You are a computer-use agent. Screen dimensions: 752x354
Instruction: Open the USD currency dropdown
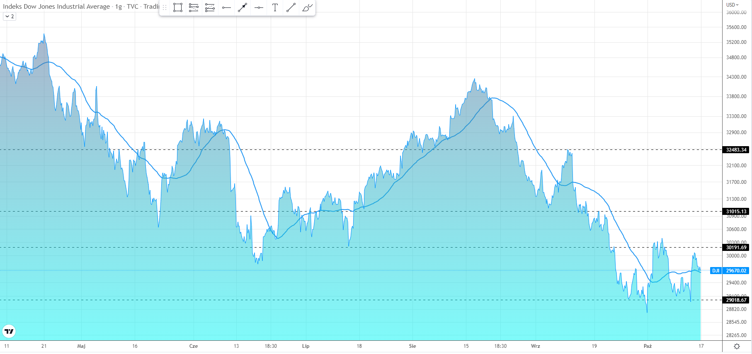pos(733,5)
